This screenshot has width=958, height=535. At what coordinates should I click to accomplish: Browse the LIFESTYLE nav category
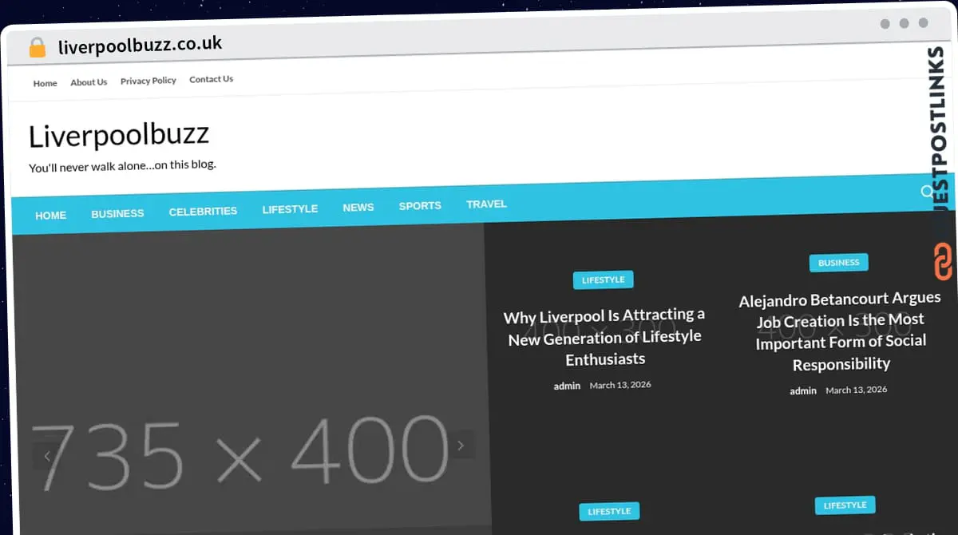(x=290, y=209)
